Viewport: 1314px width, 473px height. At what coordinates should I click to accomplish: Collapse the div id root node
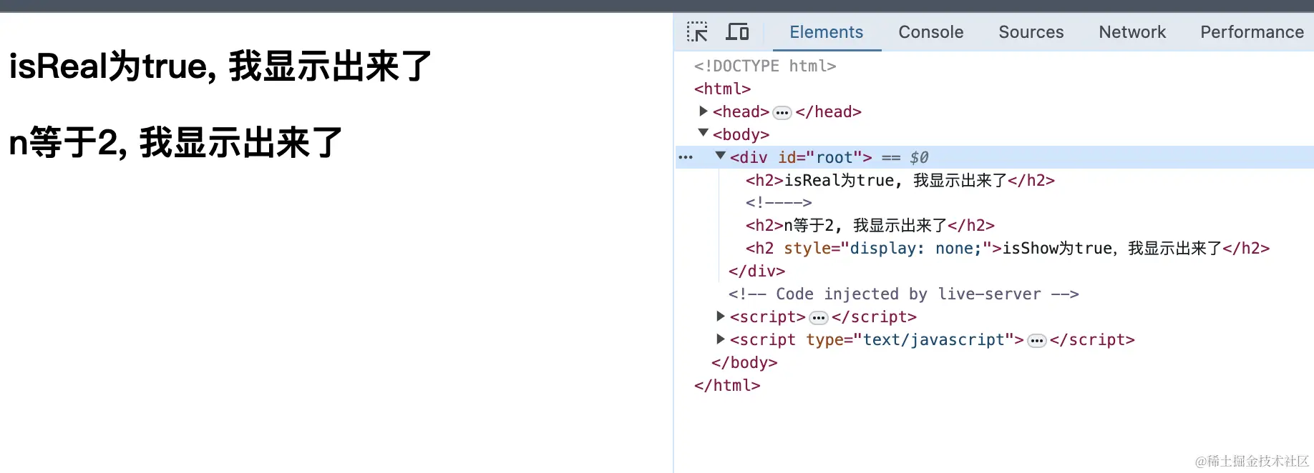[721, 156]
